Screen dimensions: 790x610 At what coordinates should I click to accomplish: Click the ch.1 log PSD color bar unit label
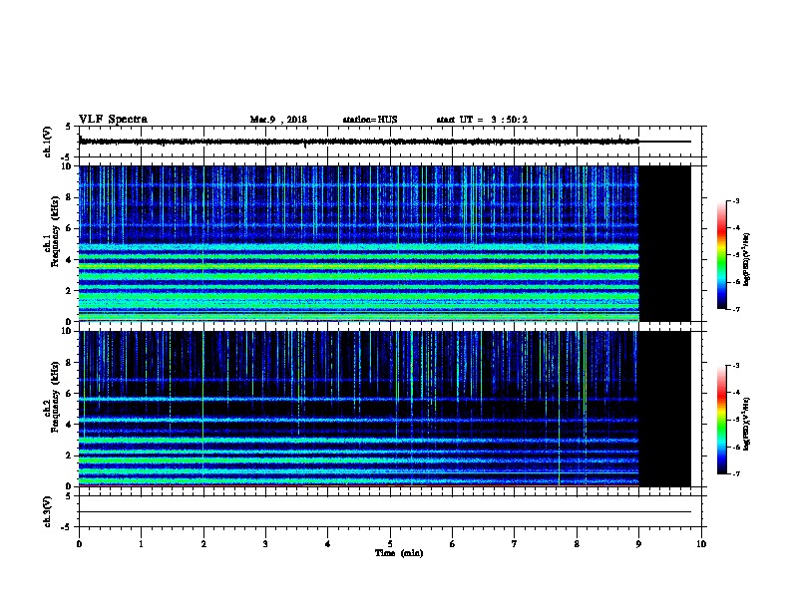coord(746,259)
